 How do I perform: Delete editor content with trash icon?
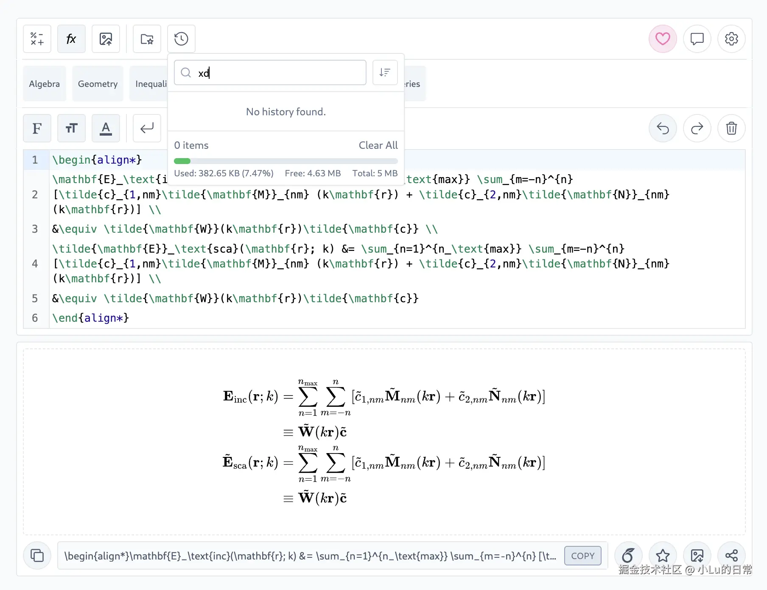[731, 128]
